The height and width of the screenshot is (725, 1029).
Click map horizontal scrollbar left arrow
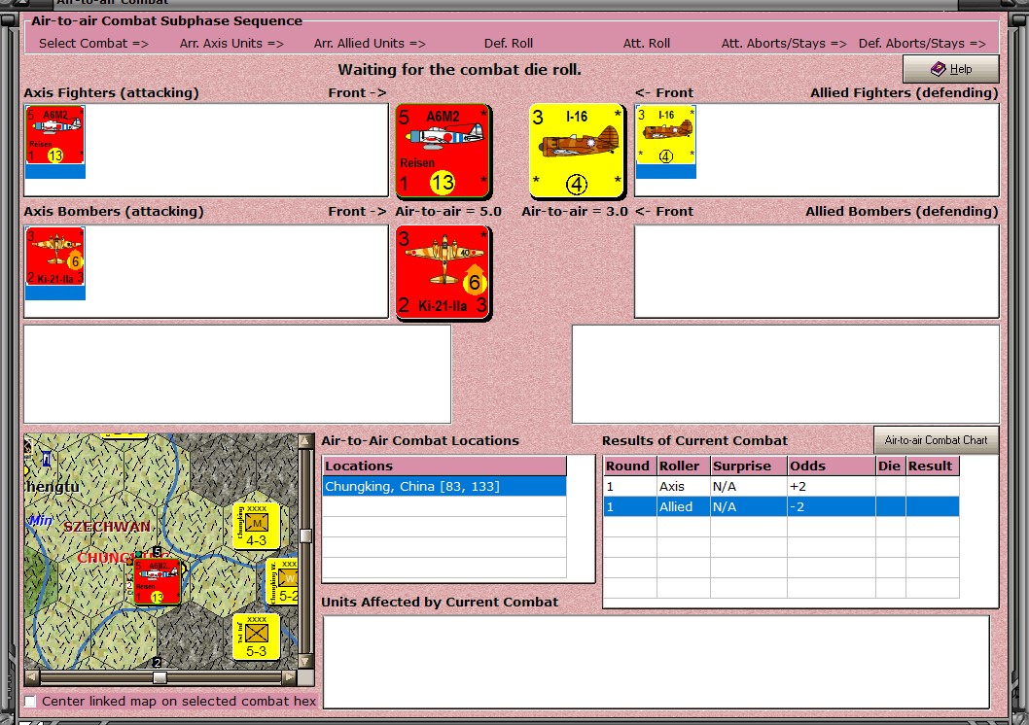coord(32,677)
